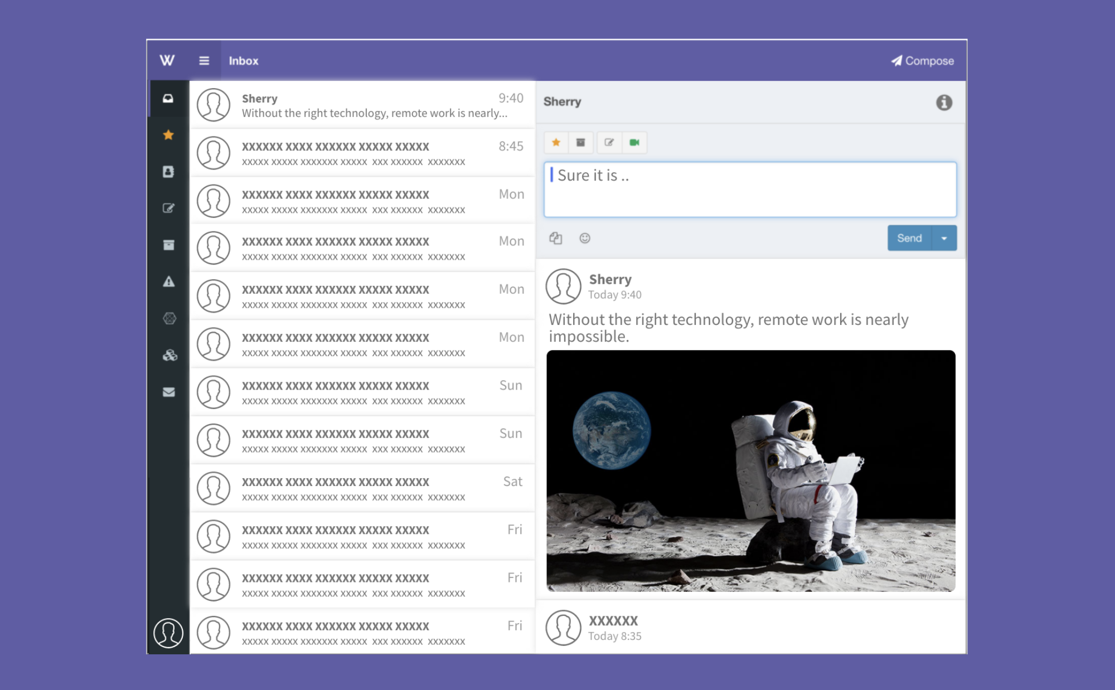1115x690 pixels.
Task: Open the message dated Sat
Action: (x=362, y=488)
